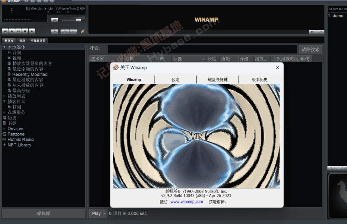Image resolution: width=347 pixels, height=224 pixels.
Task: Select 视频 under 本地媒体 in the tree
Action: tap(17, 58)
